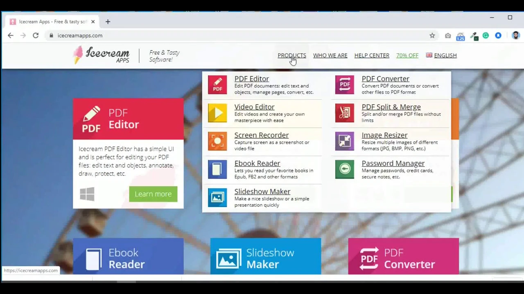Click the camera extension icon
This screenshot has height=294, width=524.
coord(448,36)
